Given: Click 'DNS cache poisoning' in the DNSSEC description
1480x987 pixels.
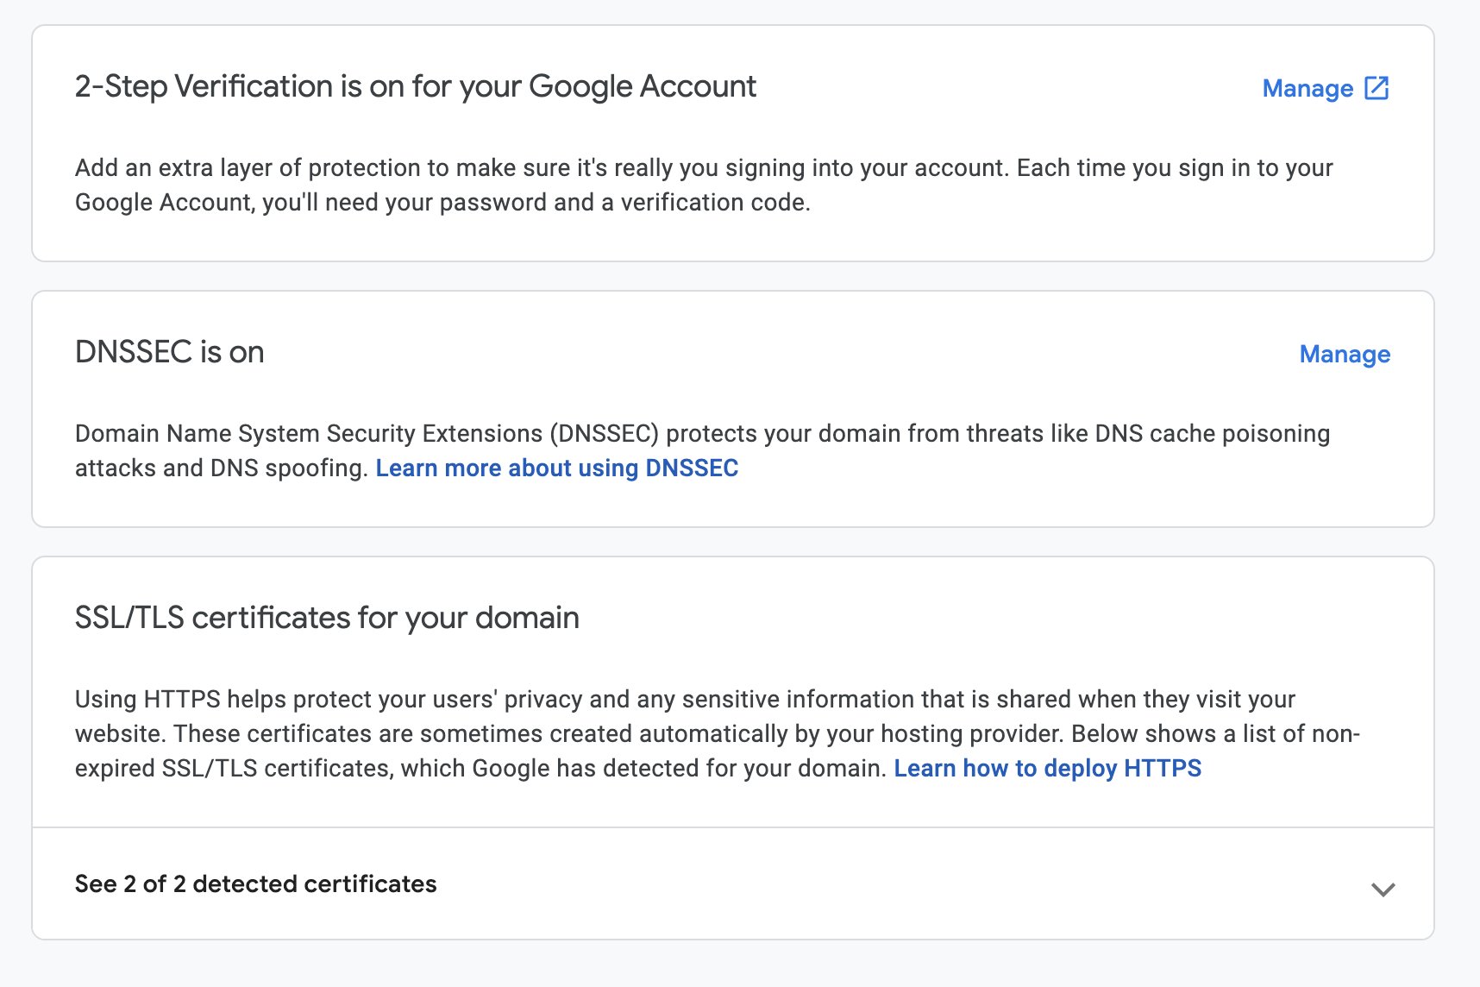Looking at the screenshot, I should coord(1212,433).
